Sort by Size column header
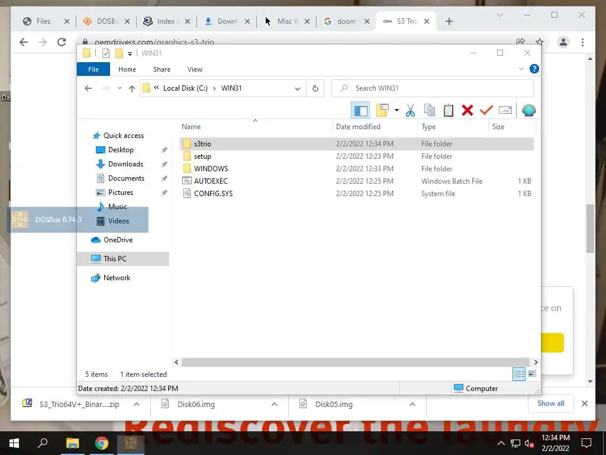Viewport: 606px width, 455px height. pos(512,127)
